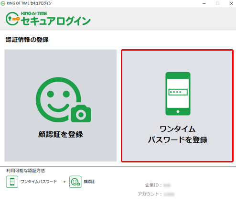Click the app icon in the title bar
This screenshot has height=204, width=236.
(x=3, y=3)
